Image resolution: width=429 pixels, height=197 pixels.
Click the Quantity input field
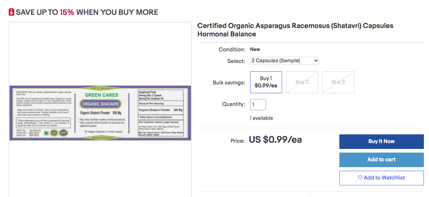point(258,105)
